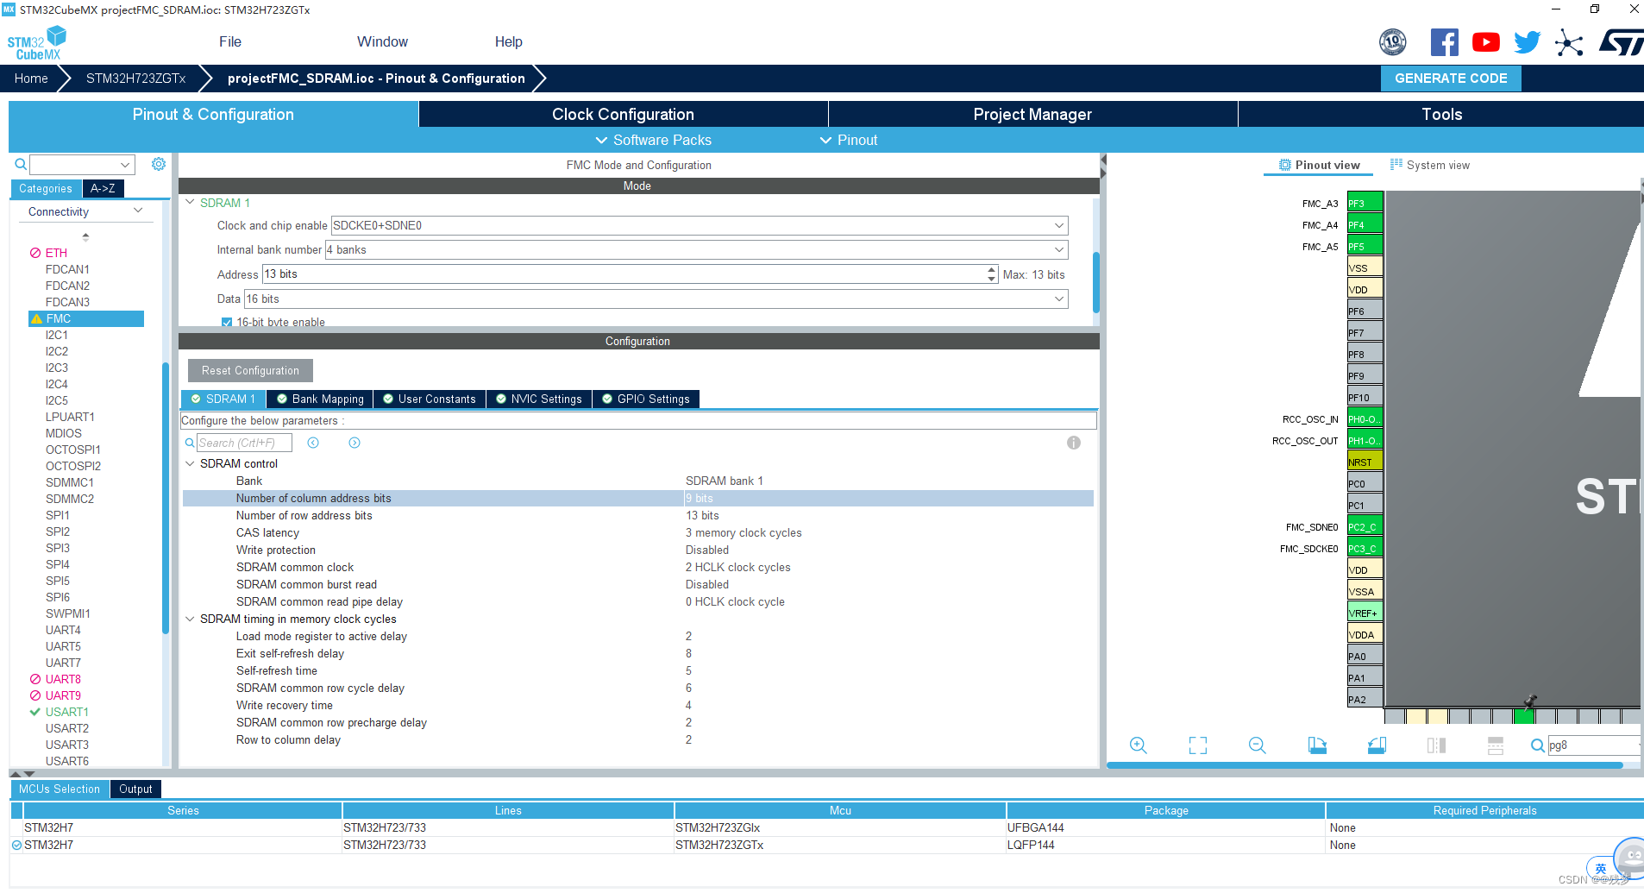Collapse SDRAM timing in memory clock cycles
1644x893 pixels.
click(x=190, y=619)
